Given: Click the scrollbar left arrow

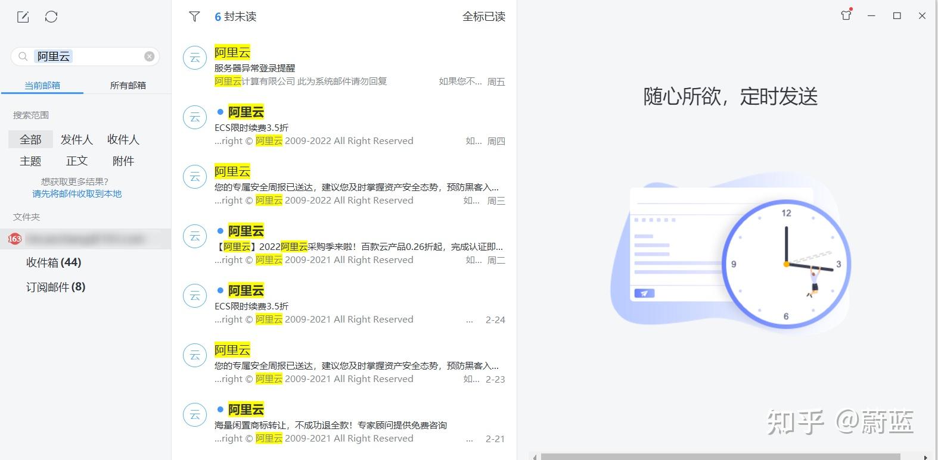Looking at the screenshot, I should point(535,457).
